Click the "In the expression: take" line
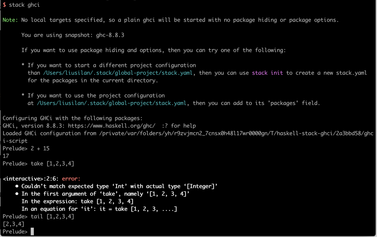 [x=77, y=201]
